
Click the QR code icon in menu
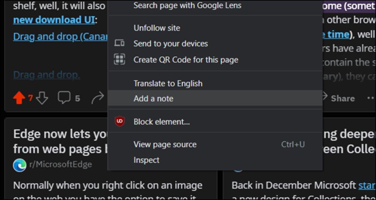119,59
